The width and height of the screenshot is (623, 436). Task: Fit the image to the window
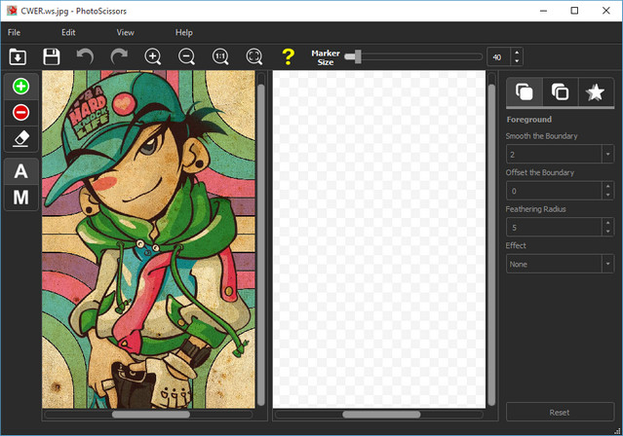(x=254, y=56)
